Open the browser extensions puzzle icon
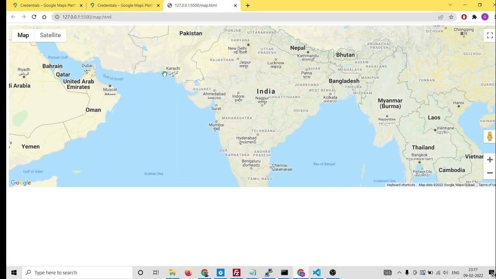 [x=474, y=17]
